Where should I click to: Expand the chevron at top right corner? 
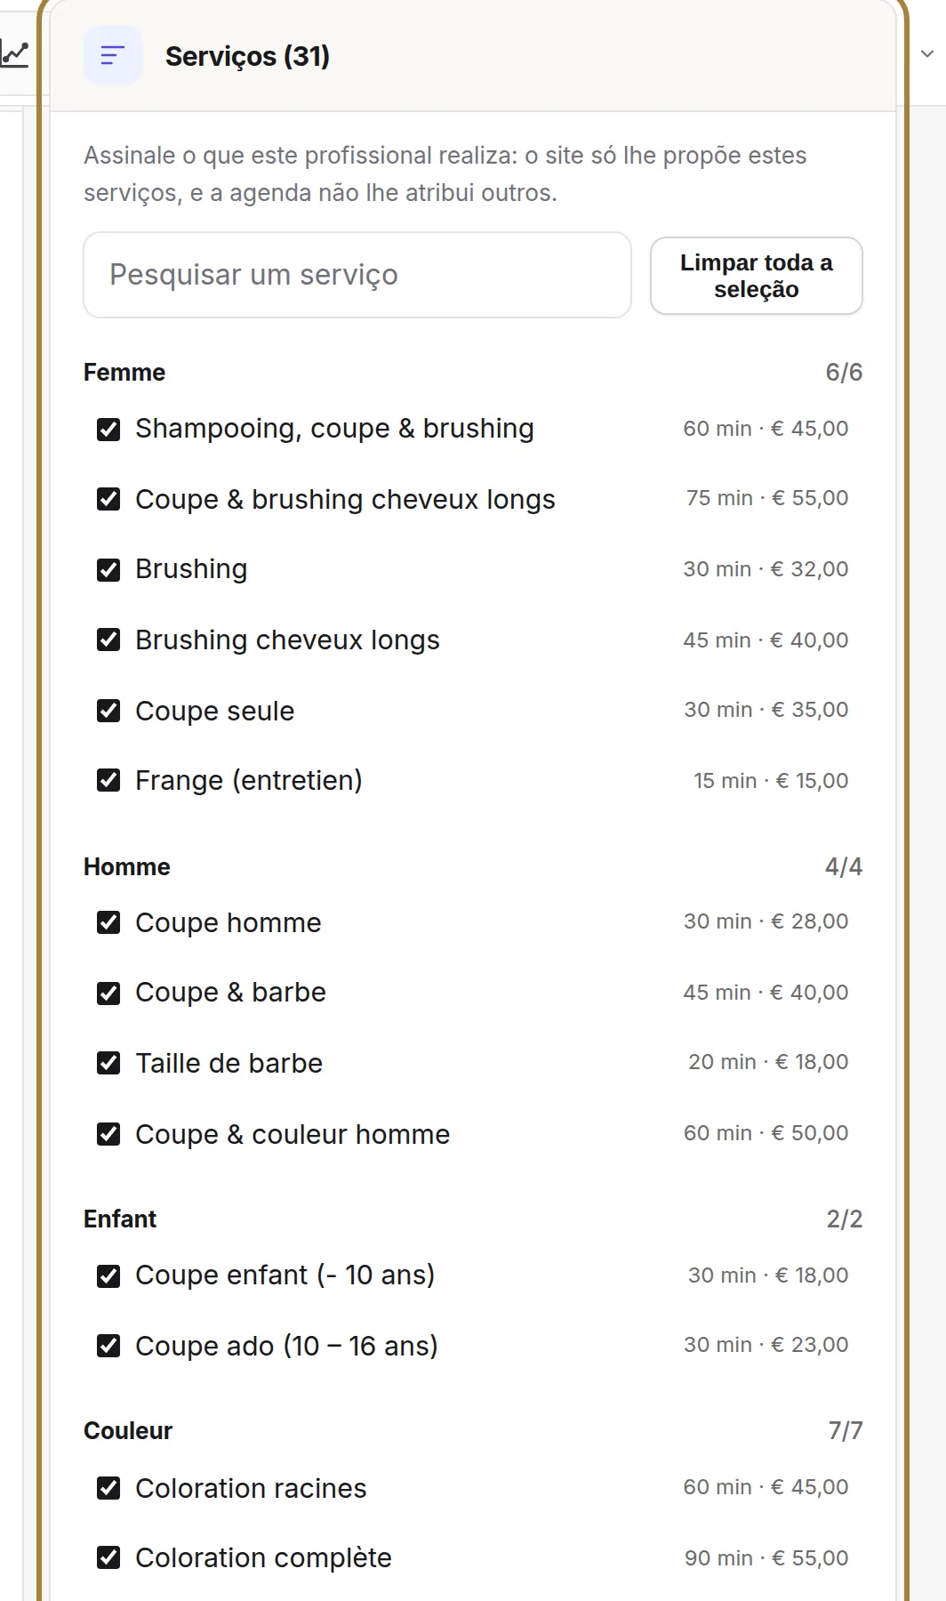pos(927,53)
